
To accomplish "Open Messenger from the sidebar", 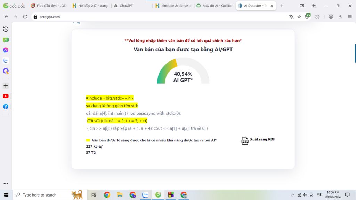I will click(6, 50).
